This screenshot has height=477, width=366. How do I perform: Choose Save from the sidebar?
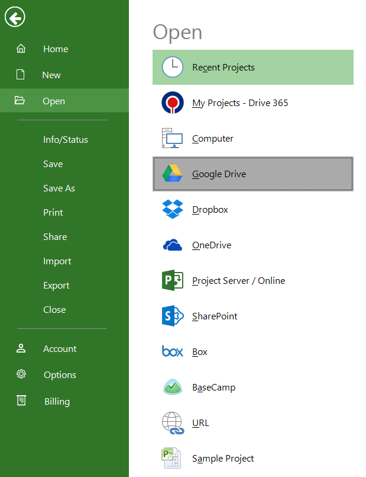(53, 164)
